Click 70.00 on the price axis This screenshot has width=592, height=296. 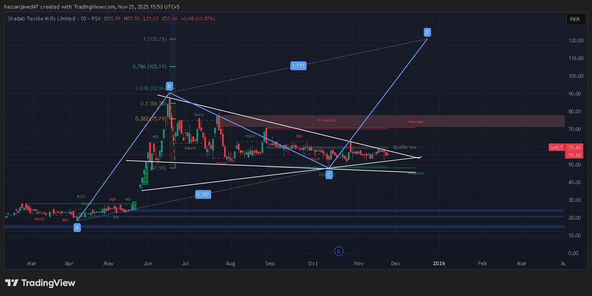click(x=575, y=130)
